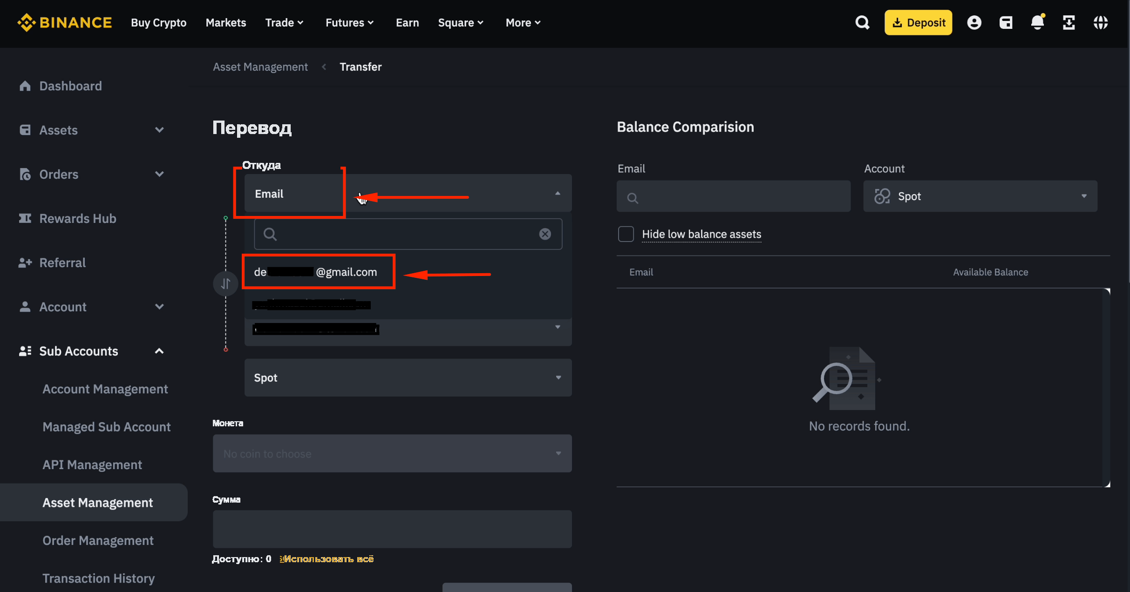
Task: Open the language globe icon
Action: (x=1101, y=22)
